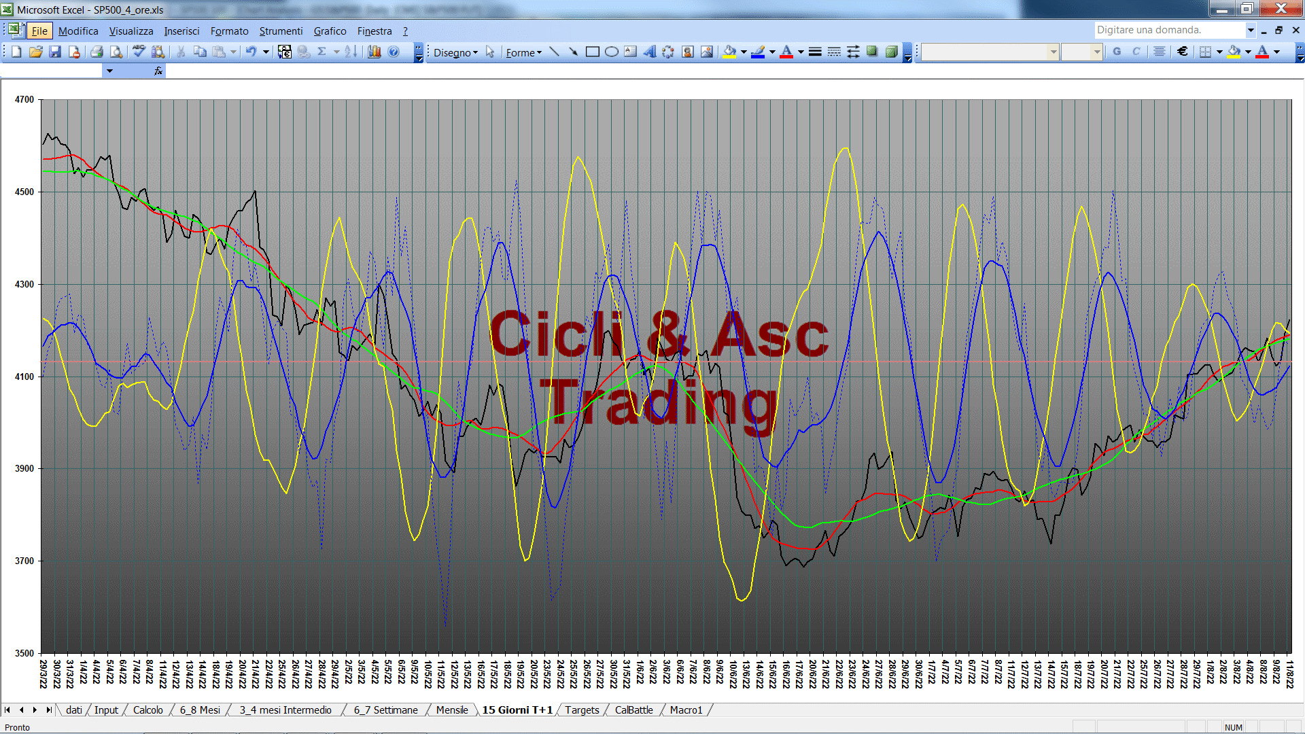Click the Sort Ascending icon
Image resolution: width=1305 pixels, height=734 pixels.
(x=351, y=52)
